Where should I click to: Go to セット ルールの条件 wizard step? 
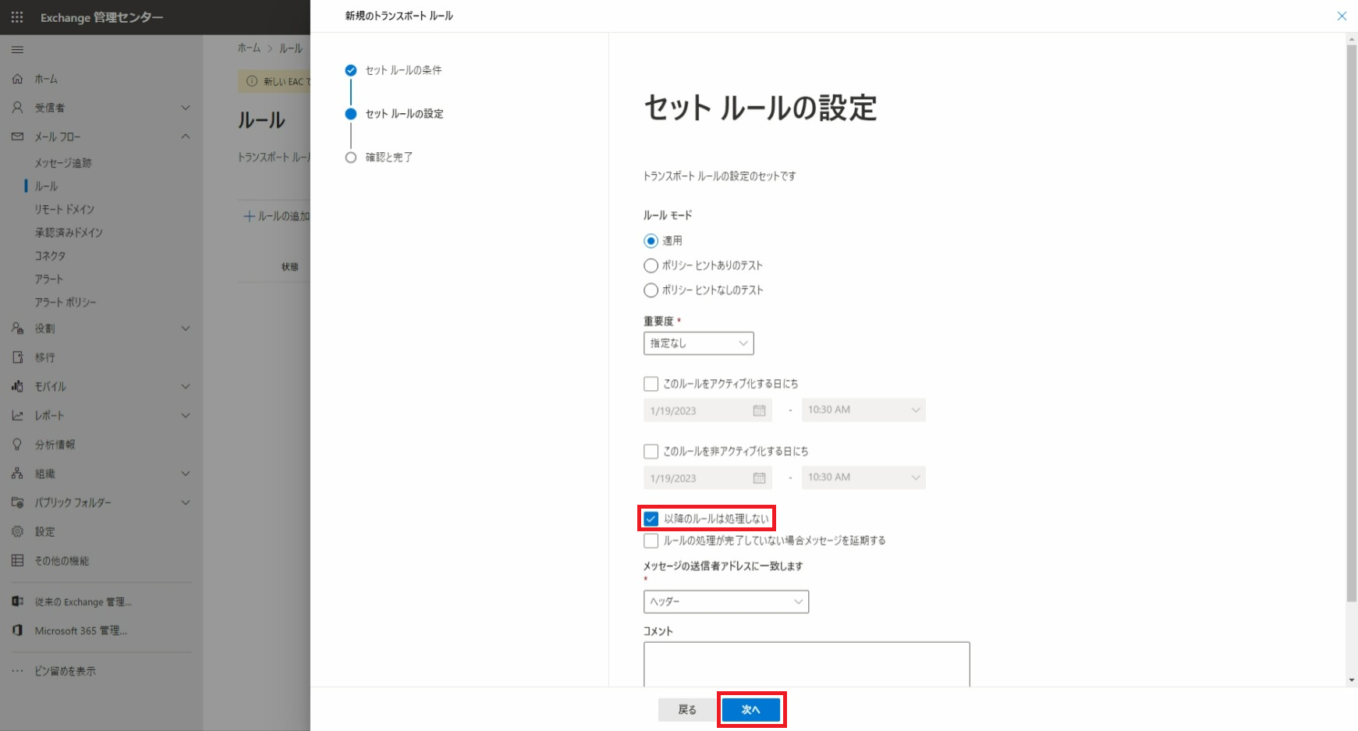point(403,70)
